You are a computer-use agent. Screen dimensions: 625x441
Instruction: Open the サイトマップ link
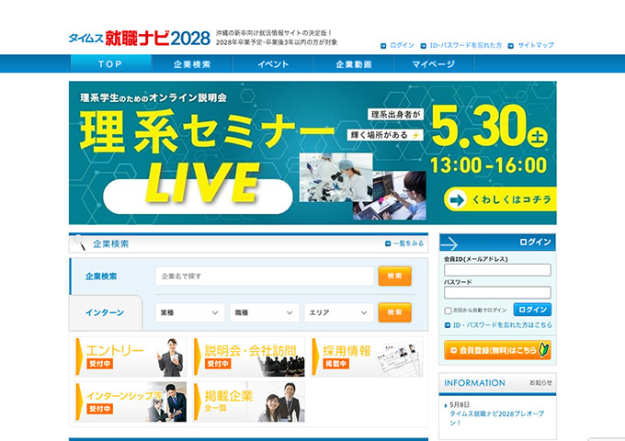click(536, 45)
